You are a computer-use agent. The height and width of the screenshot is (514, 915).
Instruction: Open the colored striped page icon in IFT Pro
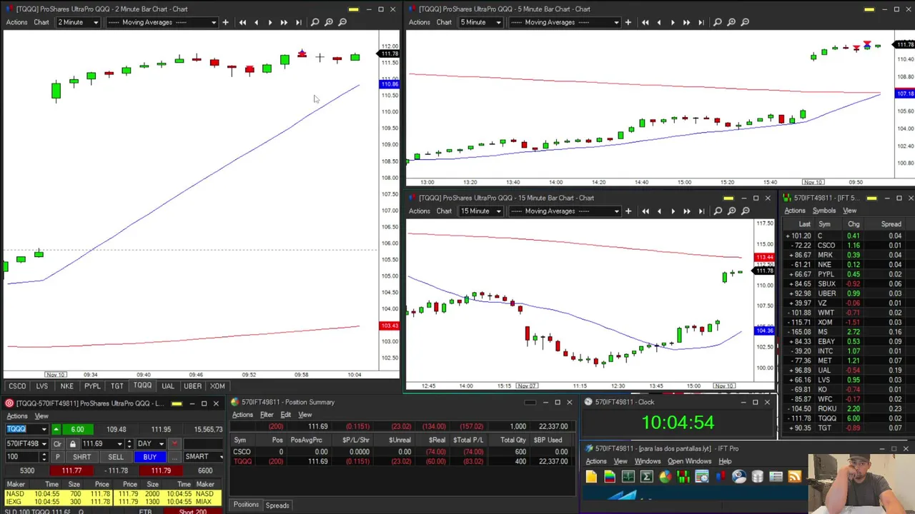(610, 477)
